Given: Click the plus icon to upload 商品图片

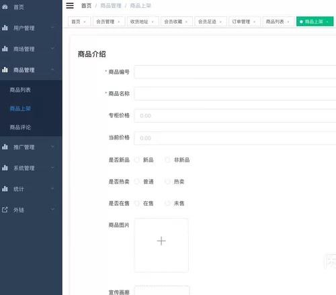Looking at the screenshot, I should [161, 241].
